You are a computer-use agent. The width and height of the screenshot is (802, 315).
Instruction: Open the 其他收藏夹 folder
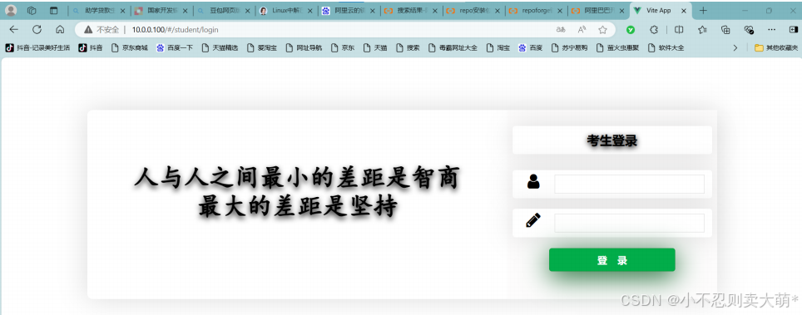pos(776,48)
